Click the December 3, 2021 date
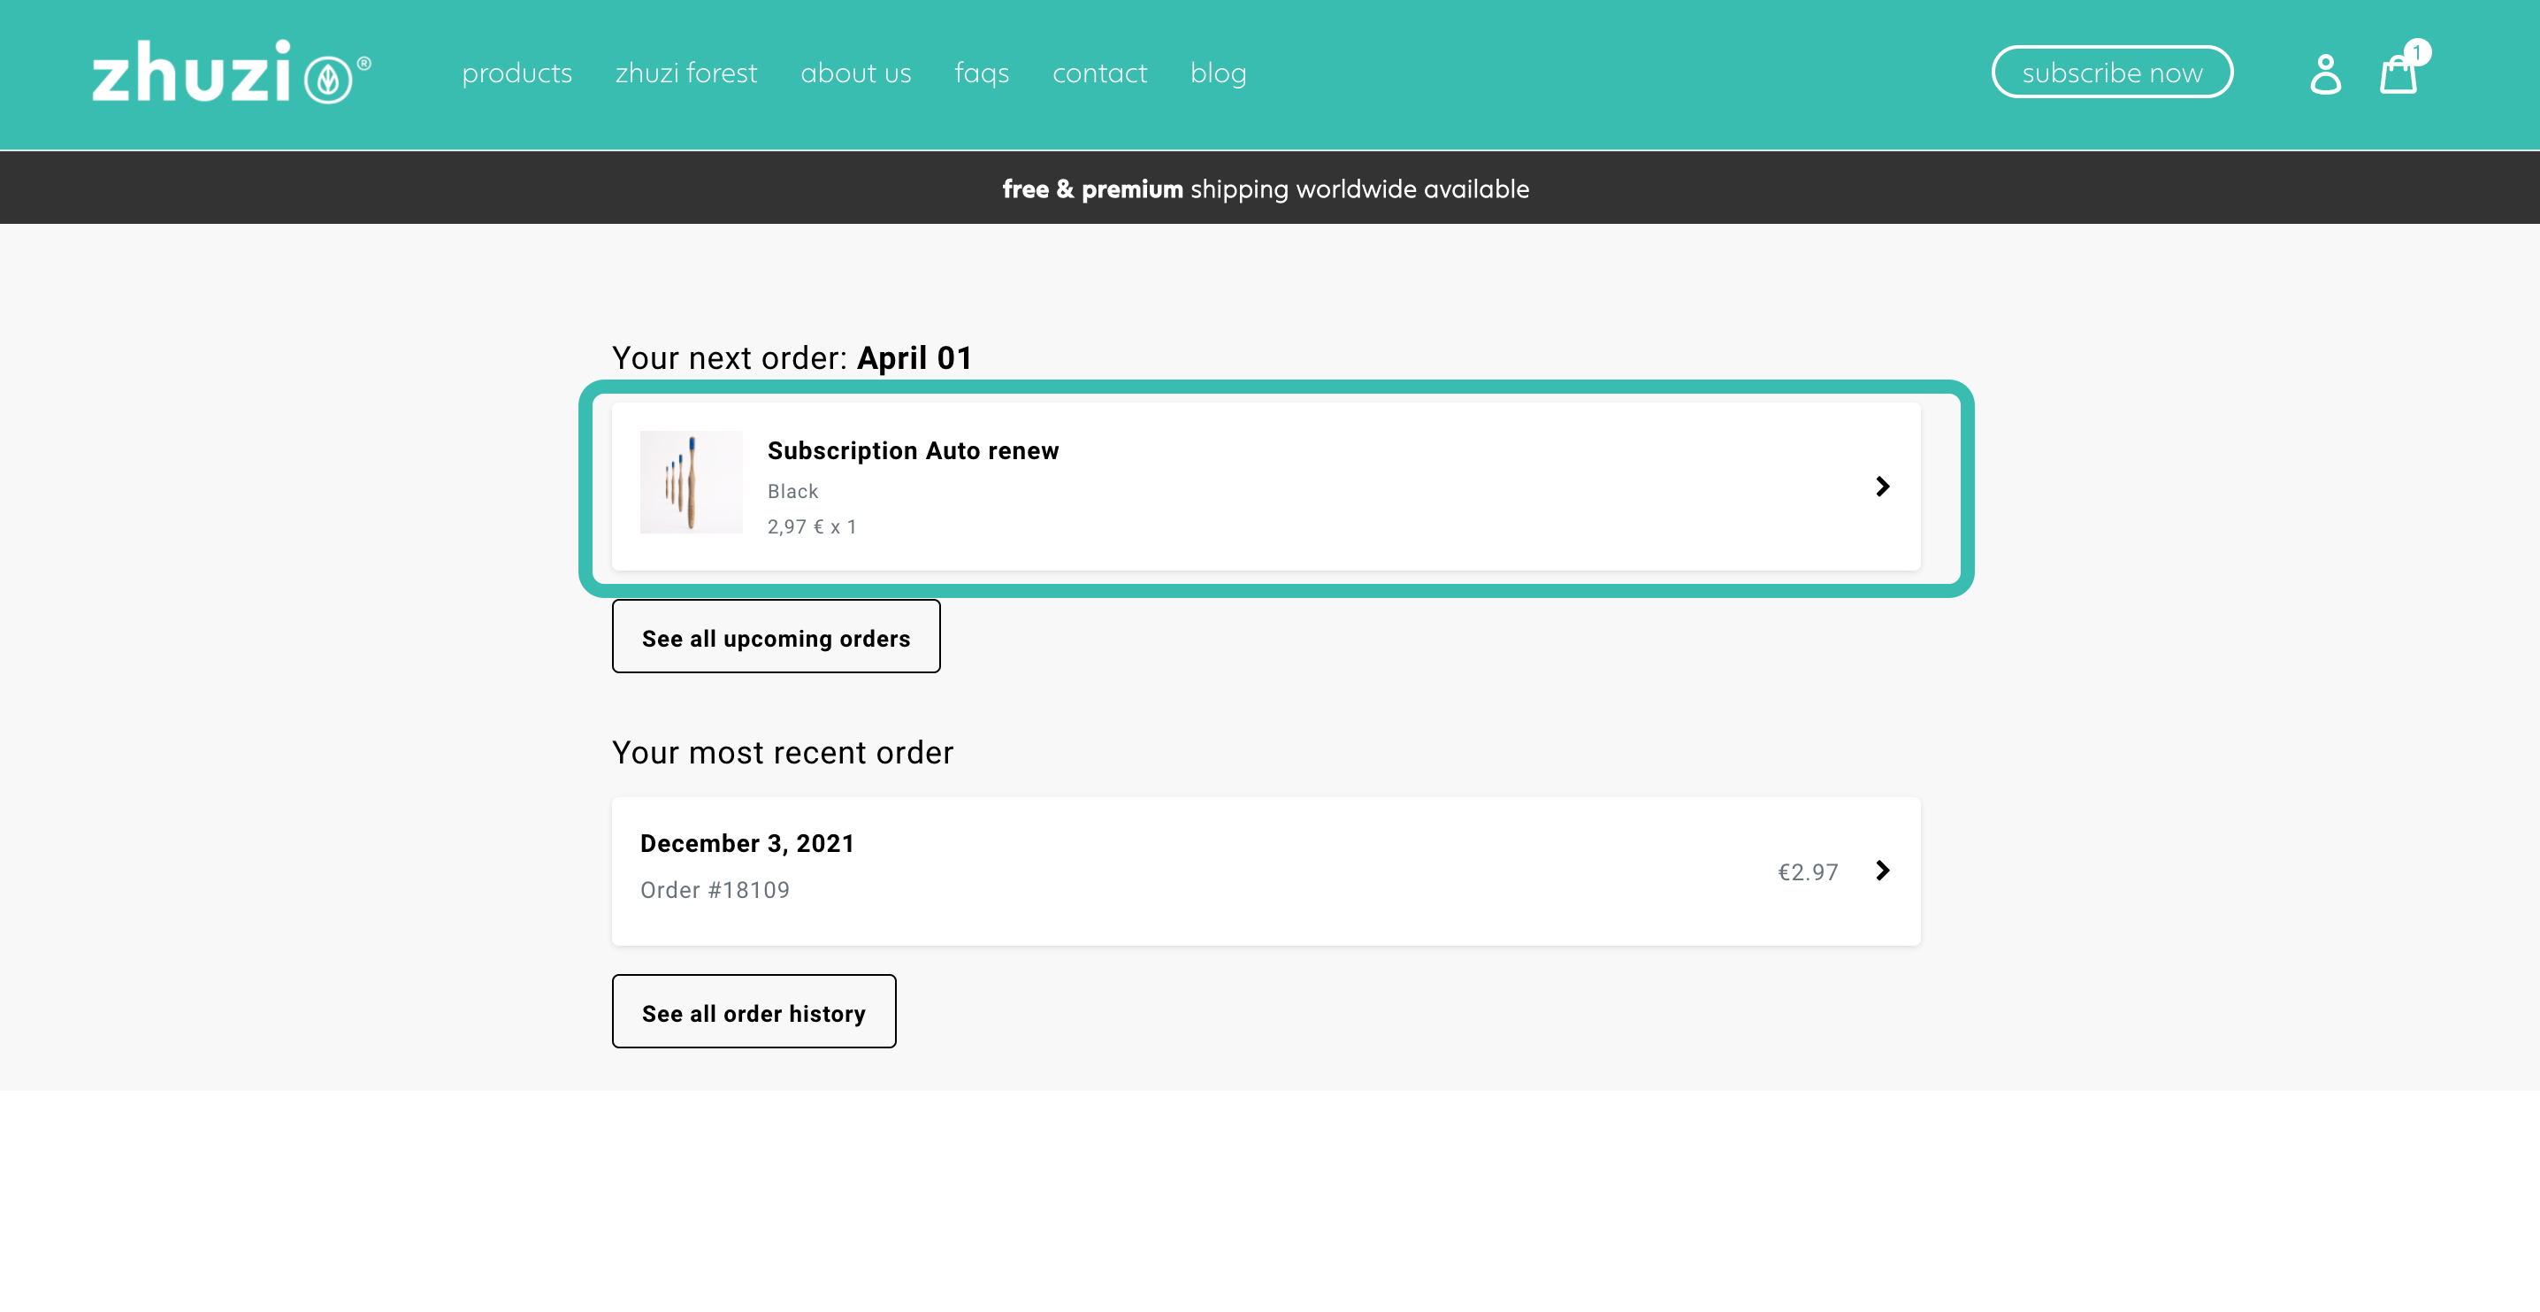Viewport: 2540px width, 1312px height. (x=747, y=843)
